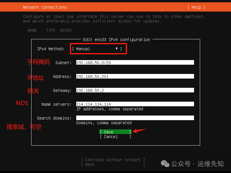The height and width of the screenshot is (173, 231).
Task: Click the 'Edit ens33 IPv4 configuration' title
Action: click(x=117, y=40)
